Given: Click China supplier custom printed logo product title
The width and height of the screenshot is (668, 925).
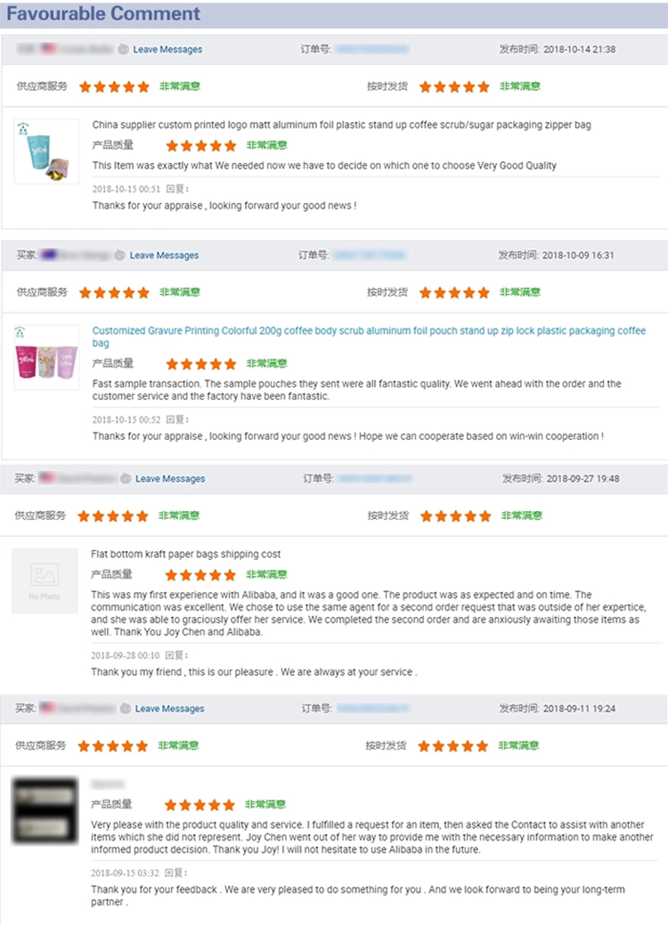Looking at the screenshot, I should pos(342,125).
